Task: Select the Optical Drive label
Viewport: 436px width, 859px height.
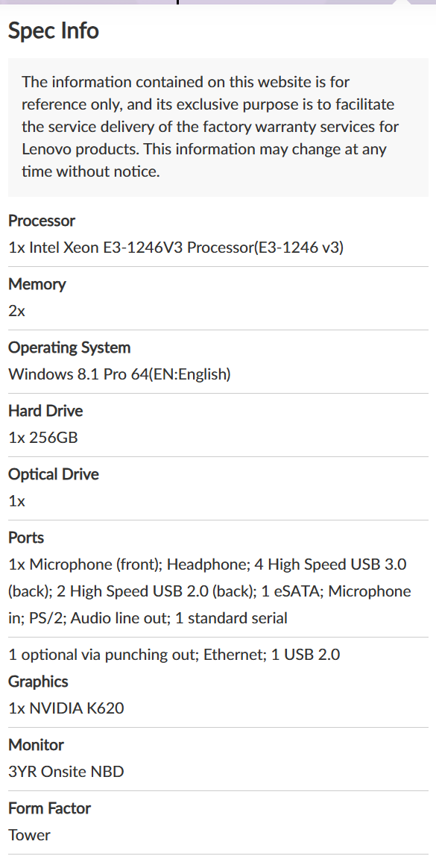Action: click(53, 474)
